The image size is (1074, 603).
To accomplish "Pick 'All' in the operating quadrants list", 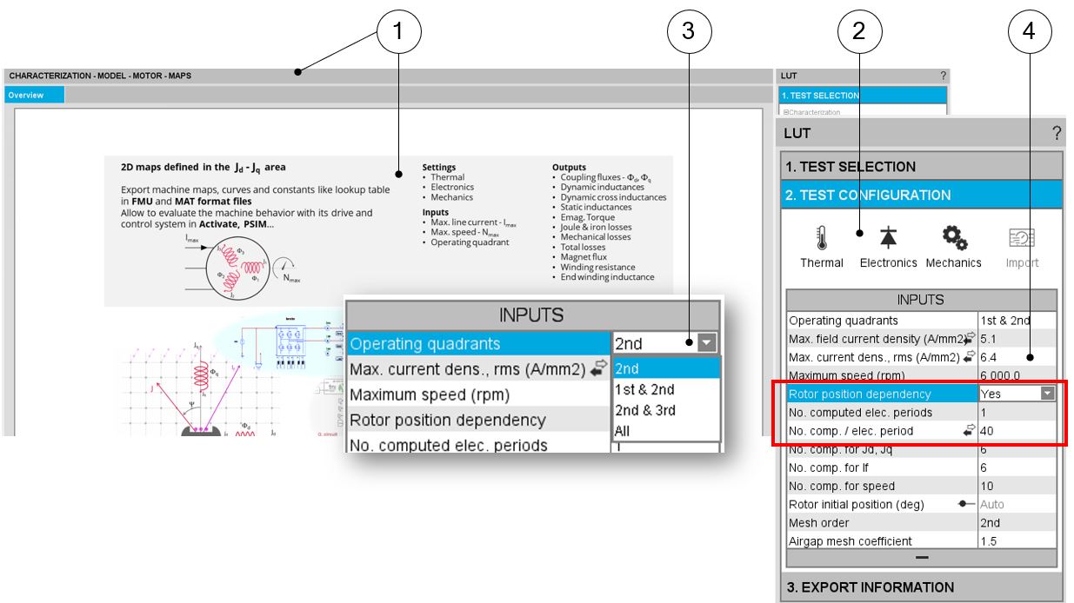I will click(x=623, y=431).
